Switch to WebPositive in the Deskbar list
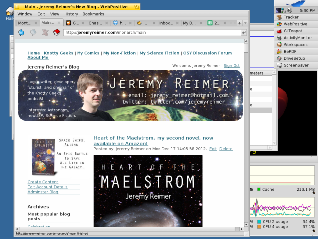This screenshot has height=239, width=318. coord(296,24)
